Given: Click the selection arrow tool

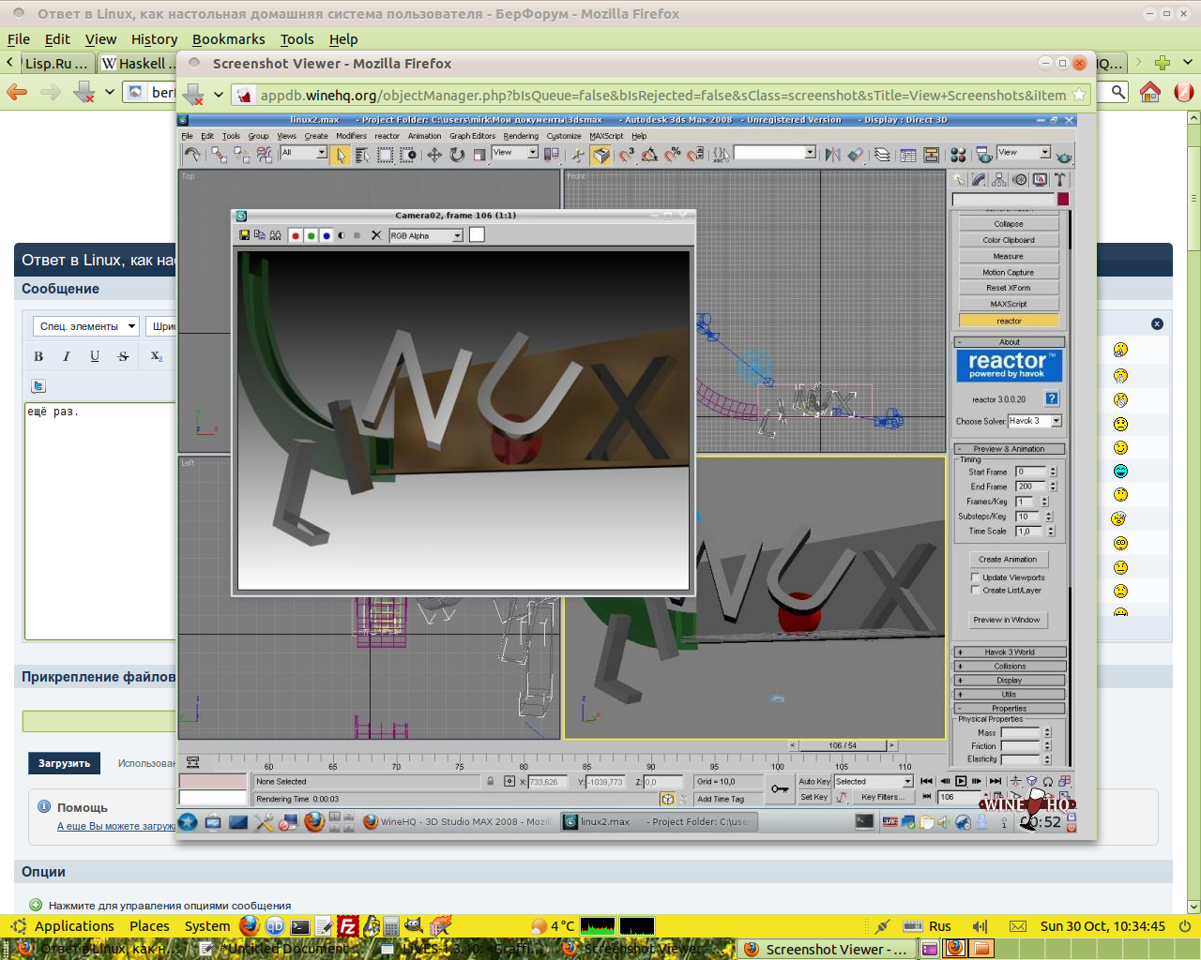Looking at the screenshot, I should [340, 155].
